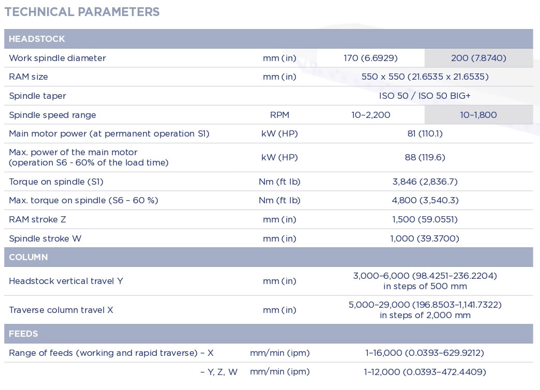Select the FEEDS section header

pyautogui.click(x=23, y=334)
